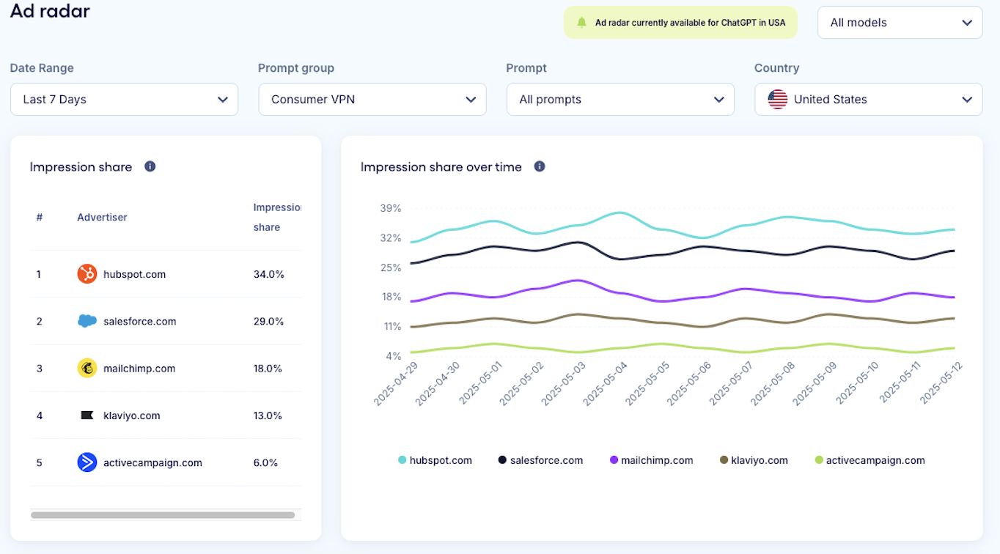The width and height of the screenshot is (1000, 554).
Task: Toggle salesforce.com series in the chart legend
Action: pyautogui.click(x=540, y=460)
